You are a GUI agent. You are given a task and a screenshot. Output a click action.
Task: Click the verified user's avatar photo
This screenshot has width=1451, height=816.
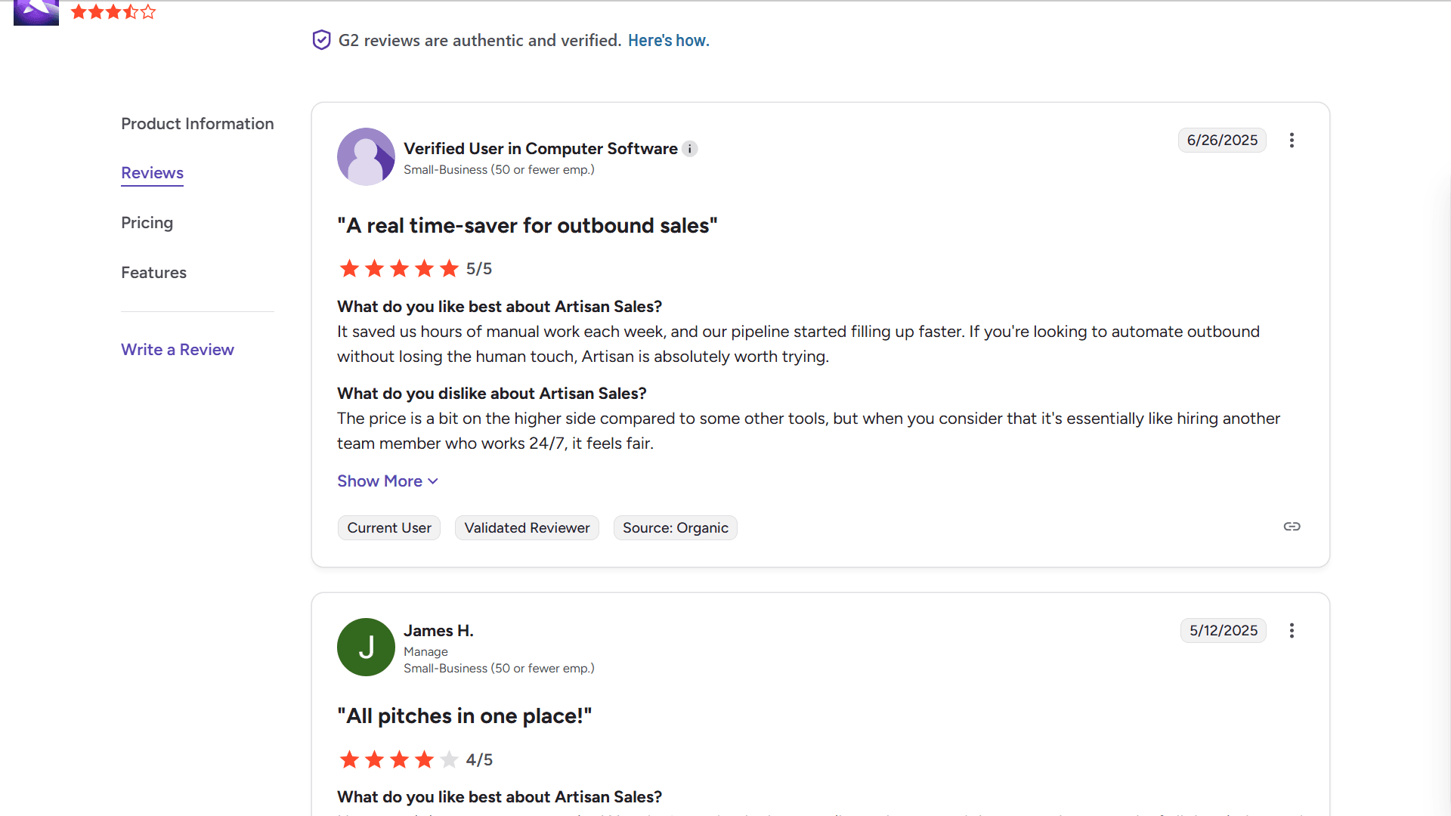[366, 157]
